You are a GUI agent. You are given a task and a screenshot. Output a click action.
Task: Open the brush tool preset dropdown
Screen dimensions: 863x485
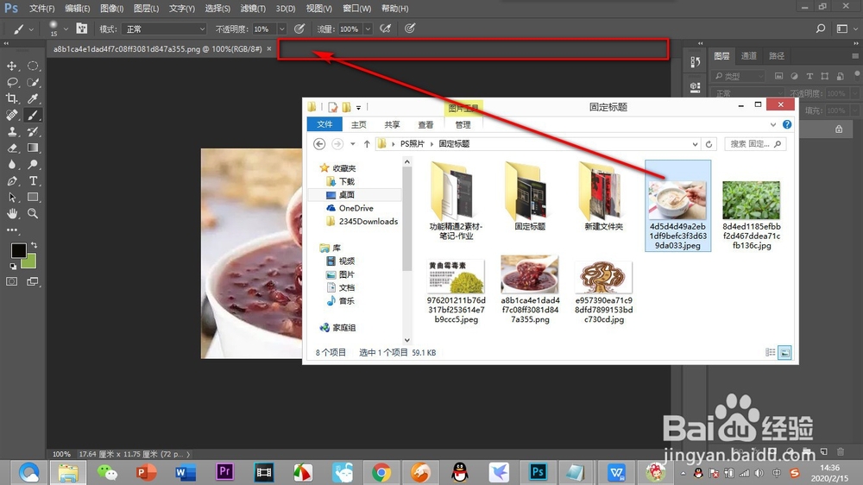pos(31,29)
